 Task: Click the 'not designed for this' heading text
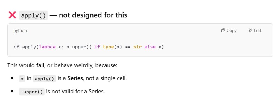pyautogui.click(x=93, y=15)
